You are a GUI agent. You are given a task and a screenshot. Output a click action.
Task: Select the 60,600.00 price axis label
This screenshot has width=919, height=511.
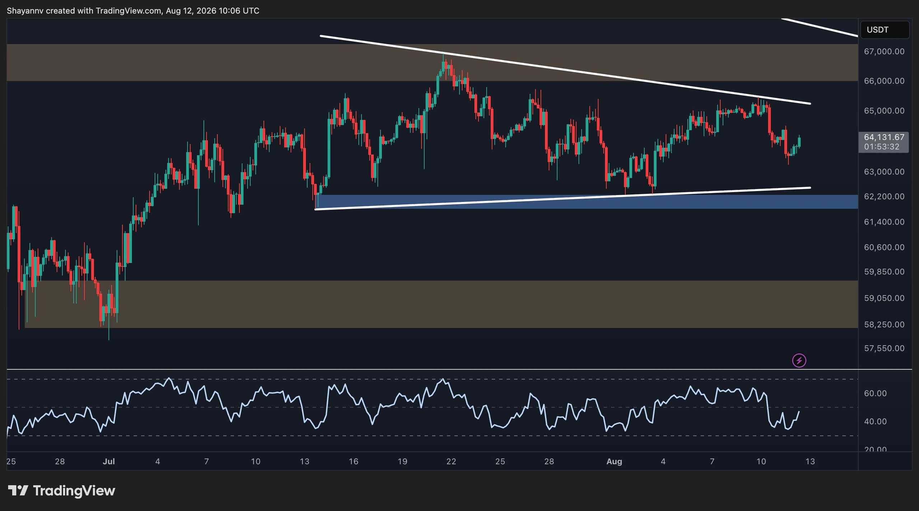click(884, 247)
